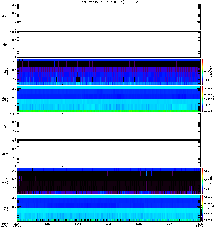Image resolution: width=217 pixels, height=232 pixels.
Task: Click the "Mar 24" date label
Action: [200, 226]
